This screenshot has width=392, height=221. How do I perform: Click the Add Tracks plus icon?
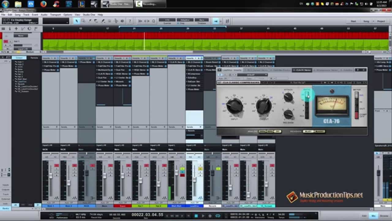coord(16,29)
